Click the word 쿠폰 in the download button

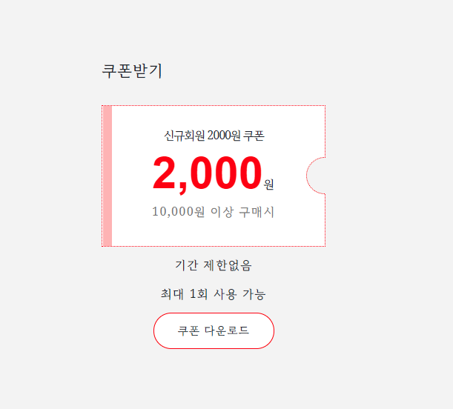click(188, 330)
